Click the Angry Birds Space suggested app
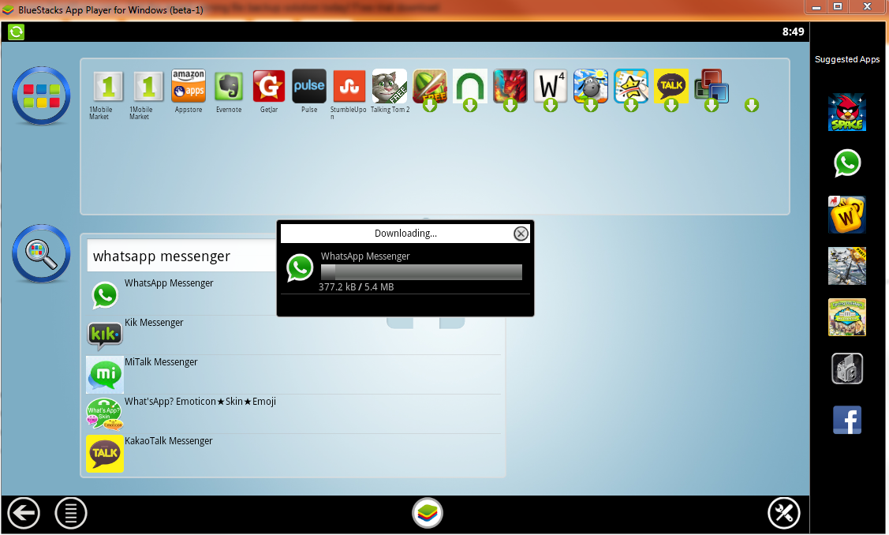The height and width of the screenshot is (535, 889). tap(846, 113)
